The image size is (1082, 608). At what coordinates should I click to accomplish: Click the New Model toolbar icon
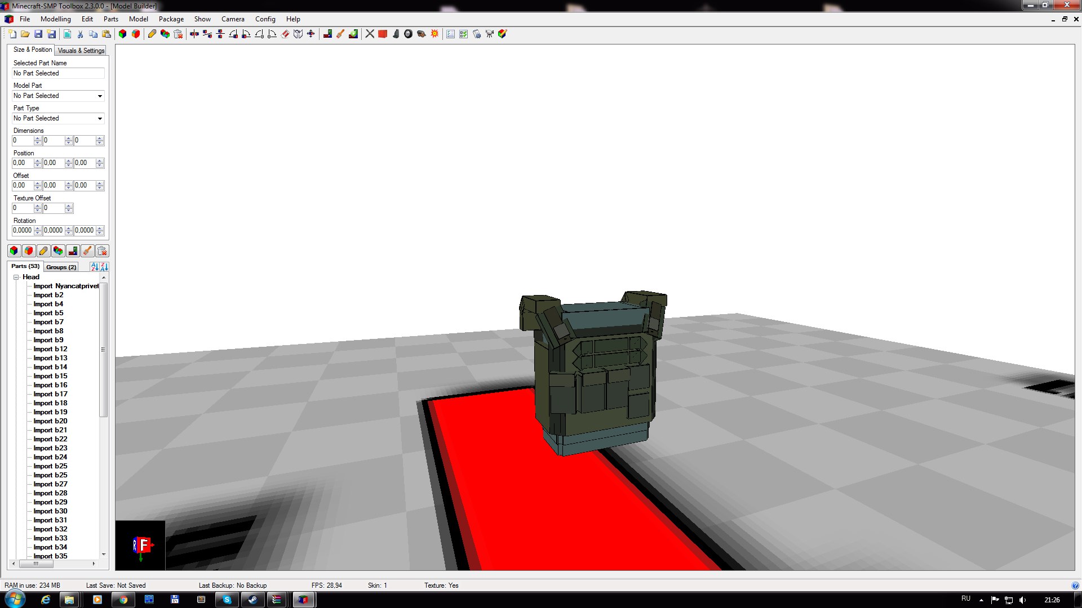[12, 34]
